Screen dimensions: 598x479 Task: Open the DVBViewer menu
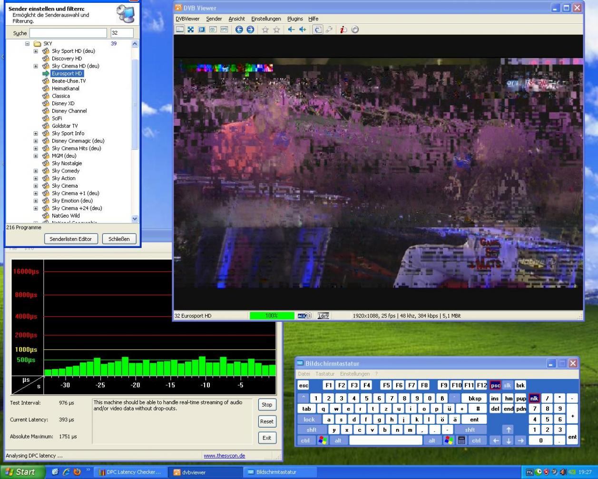click(187, 19)
